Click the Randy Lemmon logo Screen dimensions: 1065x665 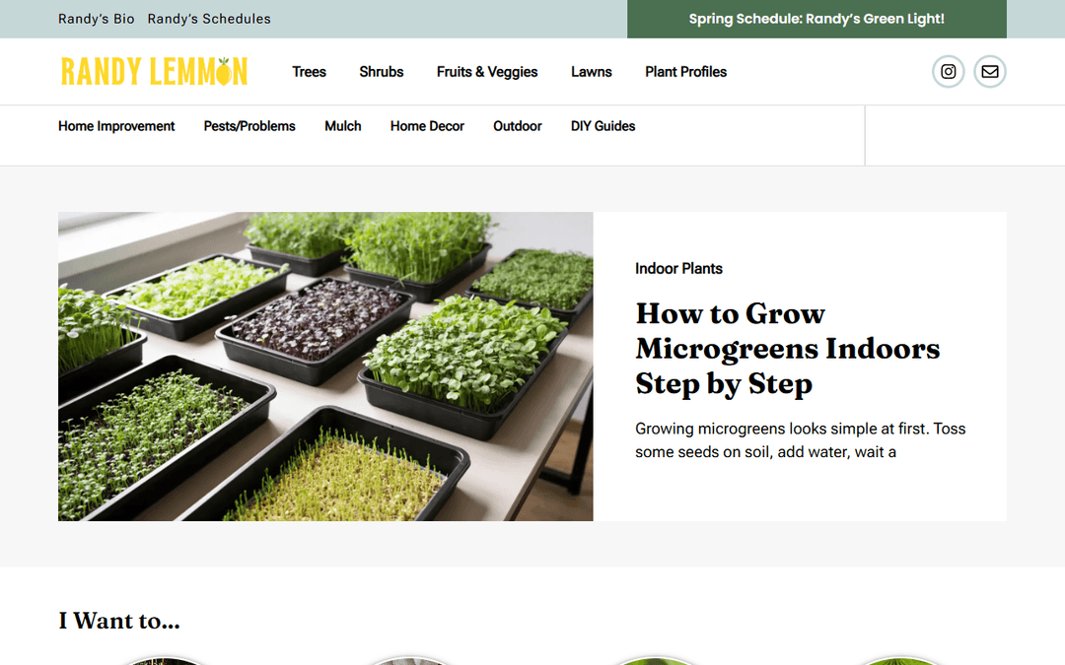pyautogui.click(x=154, y=71)
